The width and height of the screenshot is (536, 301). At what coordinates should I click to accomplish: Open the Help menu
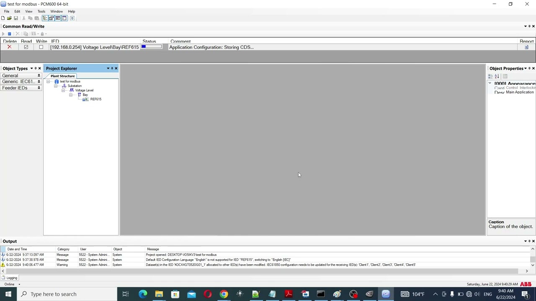tap(72, 11)
